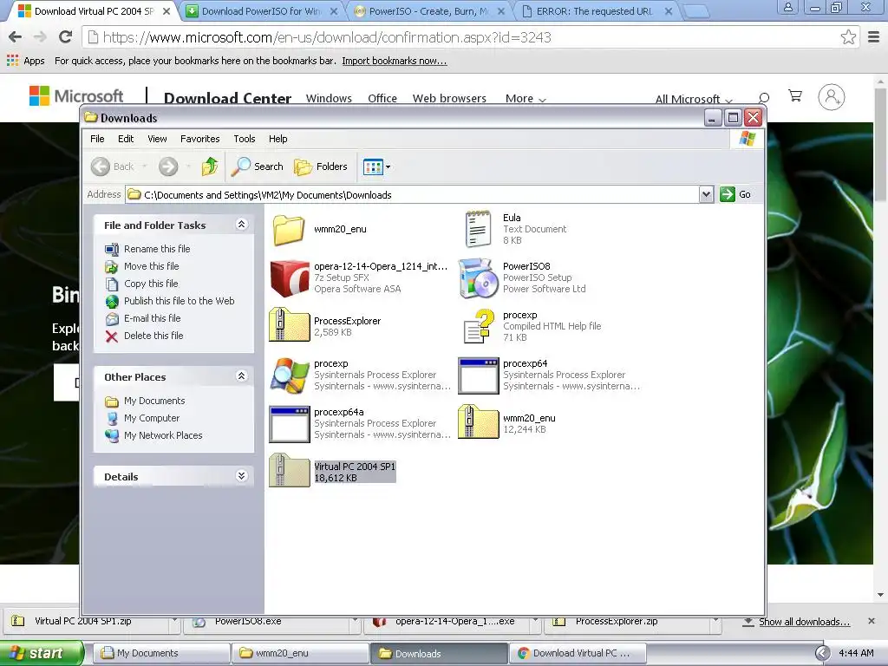The image size is (888, 666).
Task: Switch to PowerISO - Create, Burn tab
Action: click(428, 11)
